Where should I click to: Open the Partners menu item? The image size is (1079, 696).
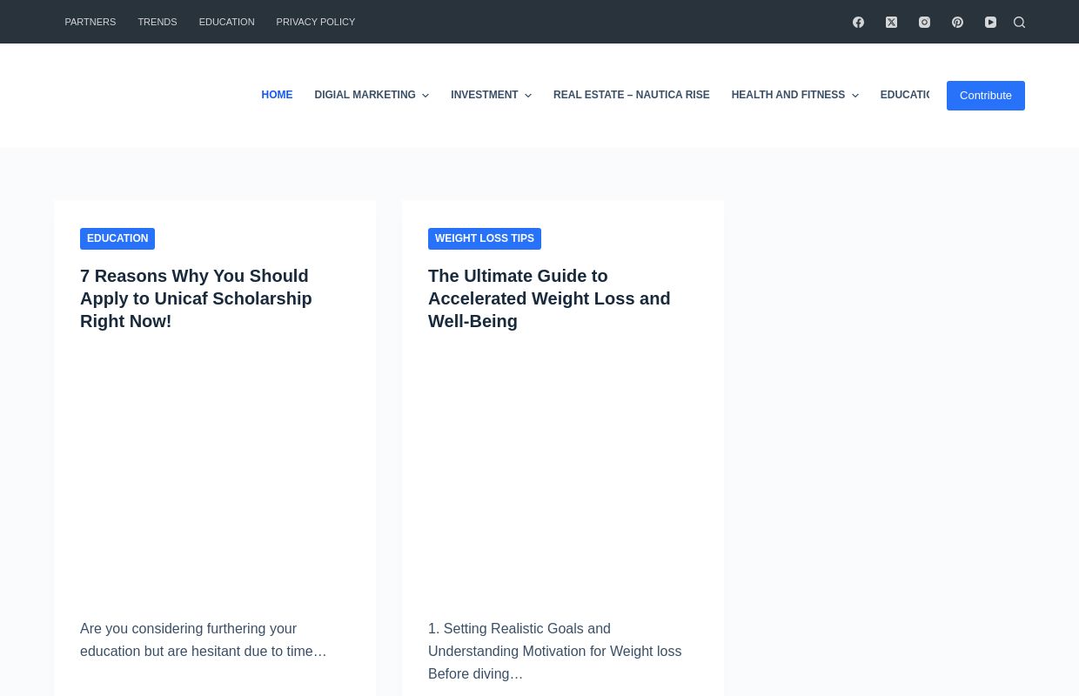point(90,22)
